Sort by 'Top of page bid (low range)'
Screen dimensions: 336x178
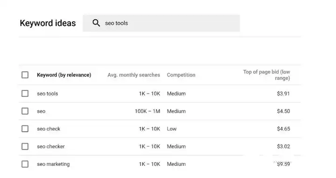point(266,75)
